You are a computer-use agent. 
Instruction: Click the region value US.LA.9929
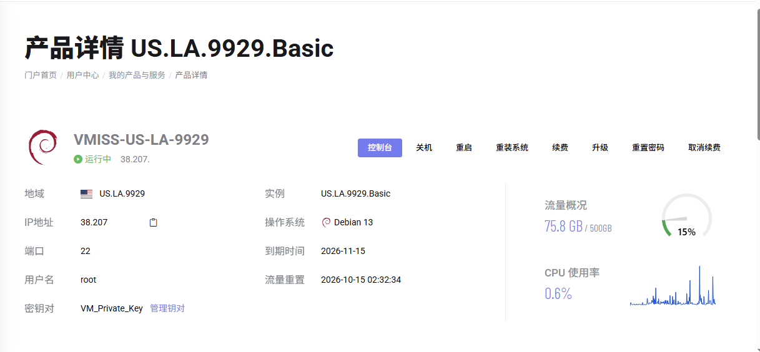(x=122, y=193)
